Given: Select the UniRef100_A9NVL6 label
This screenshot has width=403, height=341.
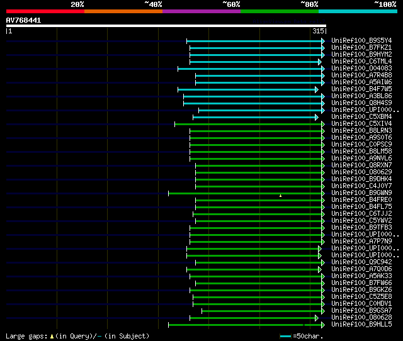Looking at the screenshot, I should 361,159.
